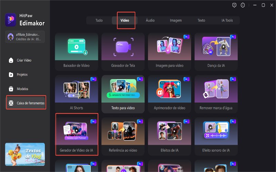
Task: Open the Gravador de Tela tool
Action: pyautogui.click(x=123, y=52)
